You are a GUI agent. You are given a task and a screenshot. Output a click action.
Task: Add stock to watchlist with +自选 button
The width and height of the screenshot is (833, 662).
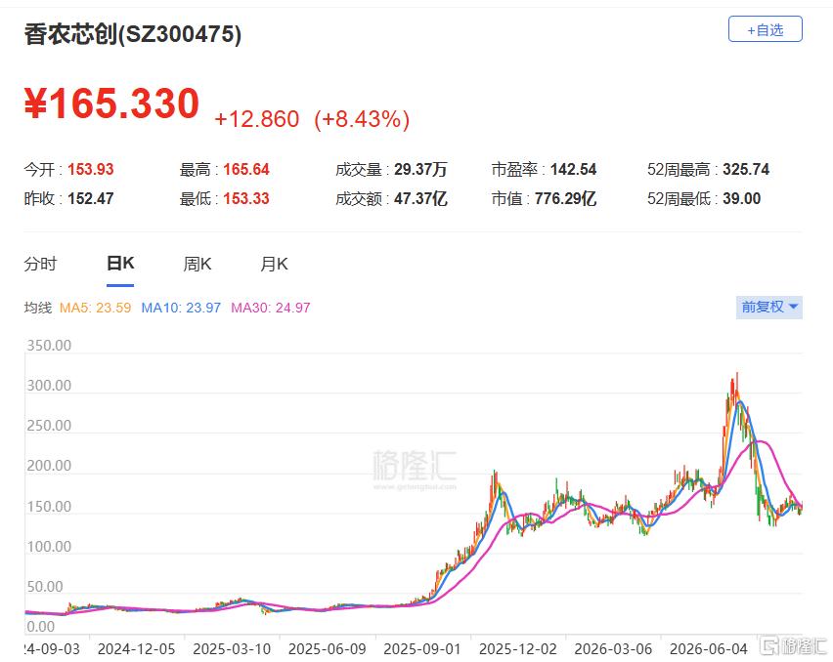(x=765, y=29)
